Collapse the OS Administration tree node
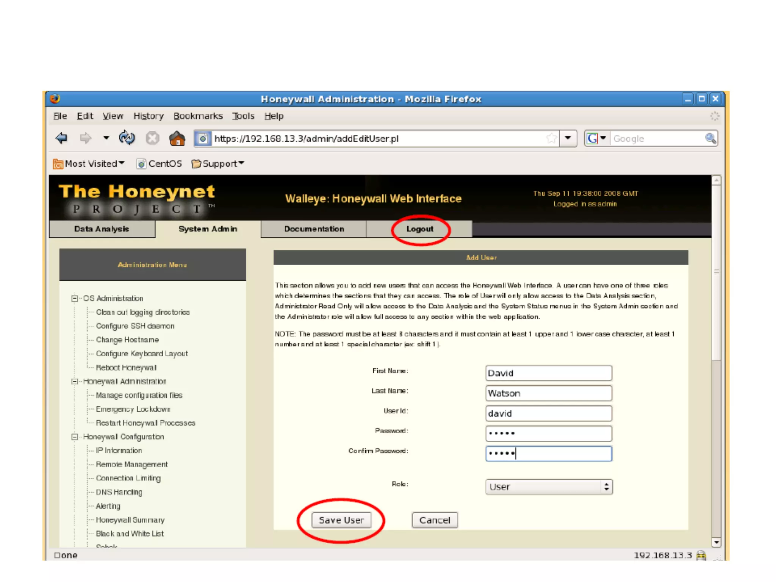Viewport: 776px width, 582px height. point(75,299)
